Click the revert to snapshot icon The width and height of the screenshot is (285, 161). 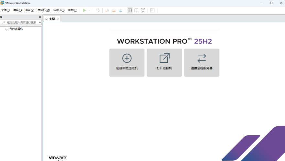point(114,10)
